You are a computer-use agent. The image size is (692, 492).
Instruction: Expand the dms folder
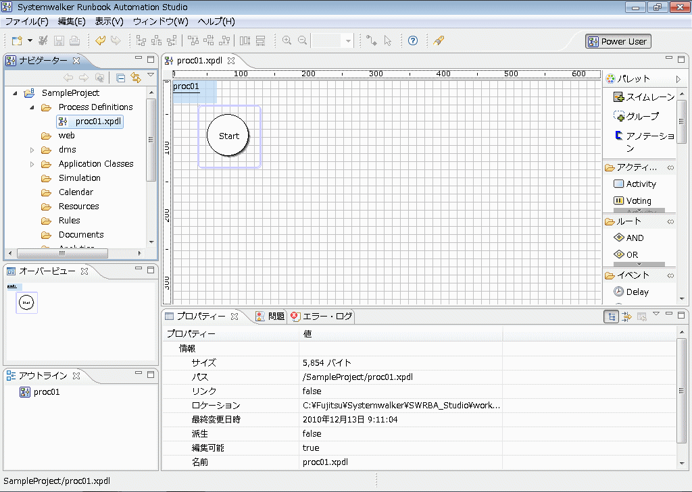tap(32, 150)
